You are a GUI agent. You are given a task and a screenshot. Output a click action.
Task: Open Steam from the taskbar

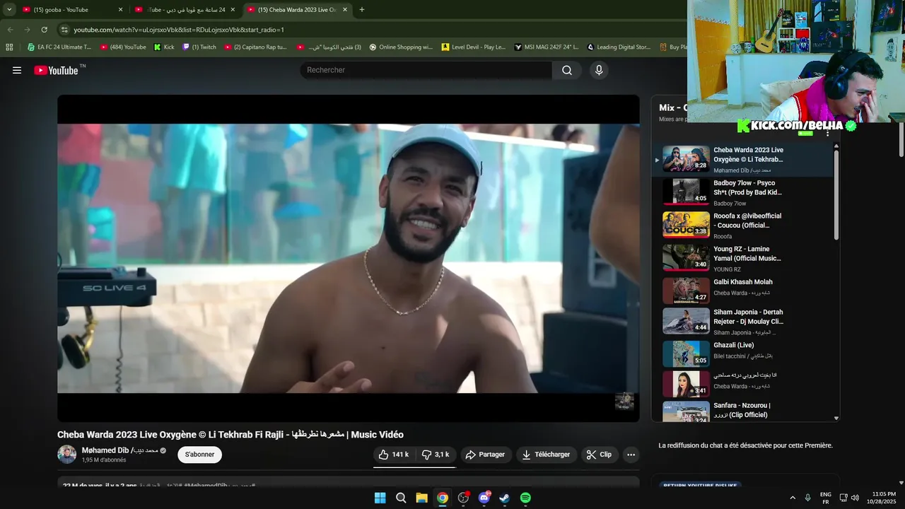click(504, 498)
